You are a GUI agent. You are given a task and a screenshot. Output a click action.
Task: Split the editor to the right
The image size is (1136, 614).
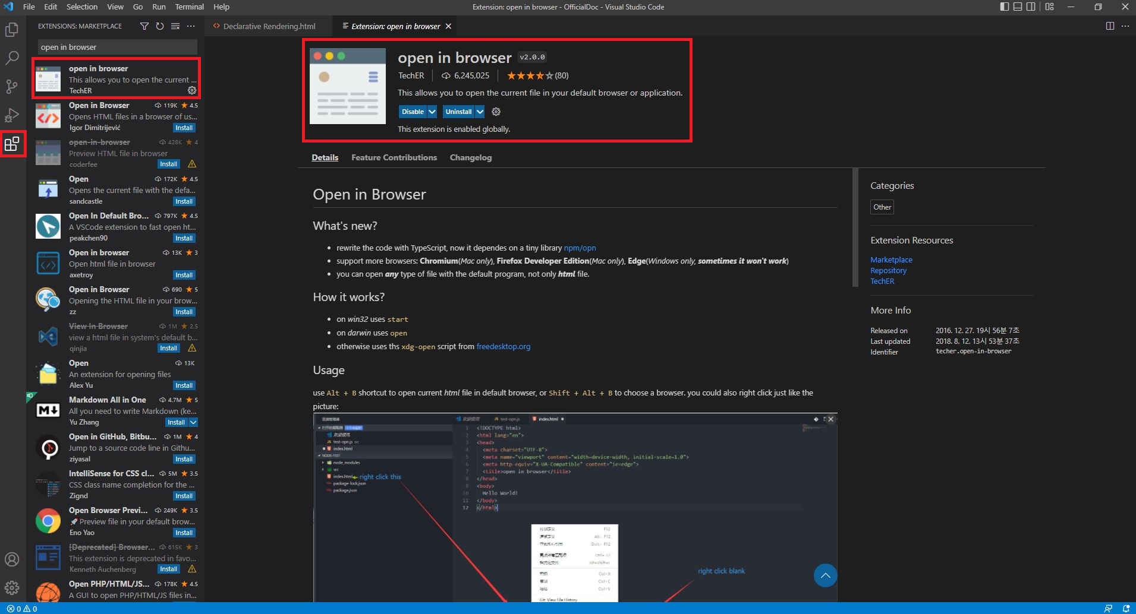click(1110, 26)
